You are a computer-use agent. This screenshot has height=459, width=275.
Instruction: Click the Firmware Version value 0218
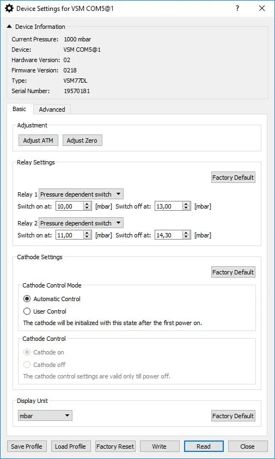70,70
